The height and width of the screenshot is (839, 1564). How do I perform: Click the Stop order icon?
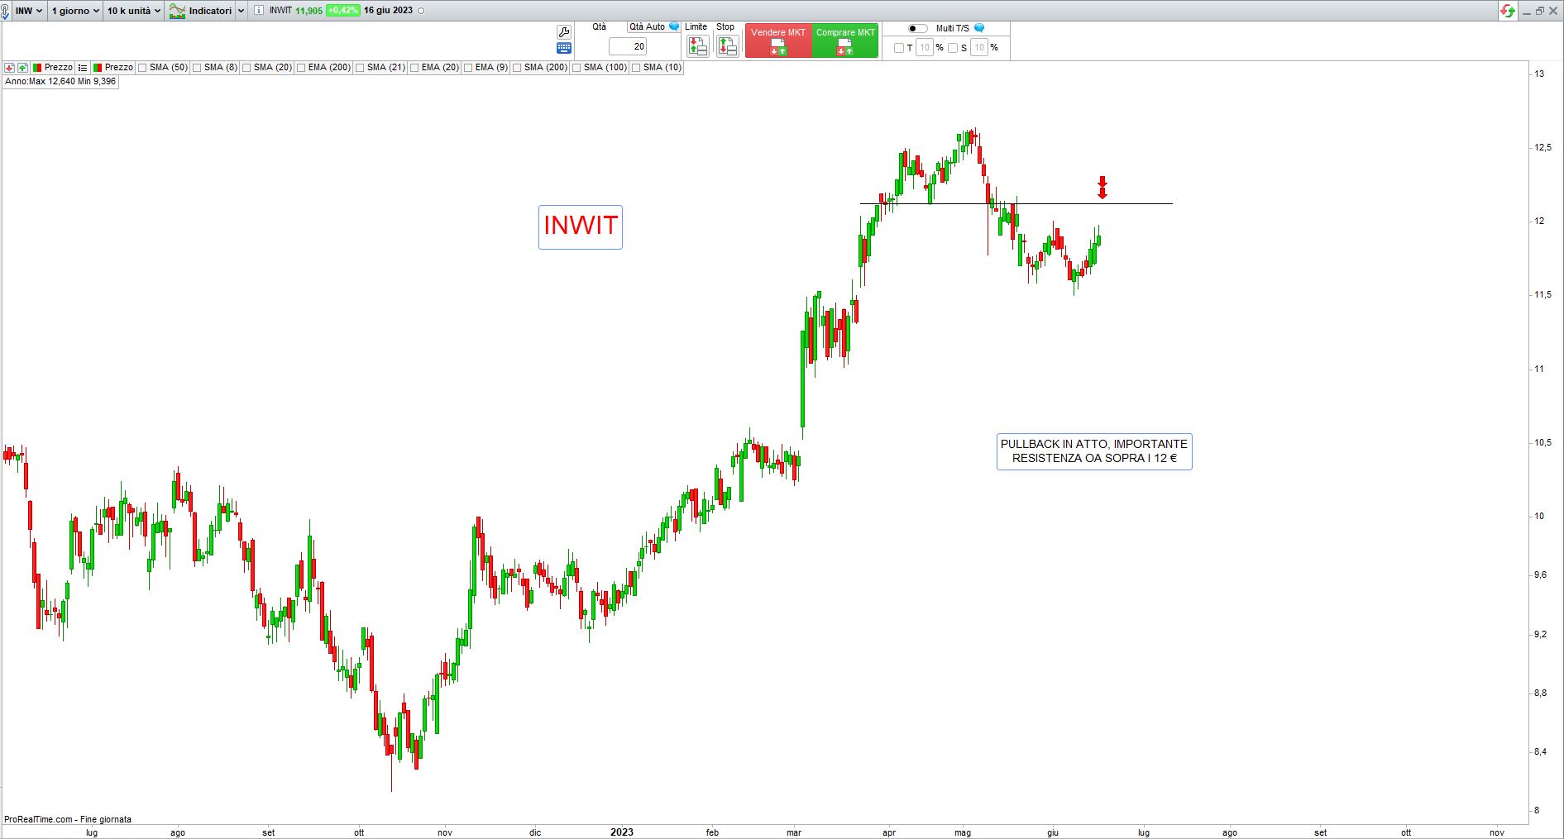(727, 46)
